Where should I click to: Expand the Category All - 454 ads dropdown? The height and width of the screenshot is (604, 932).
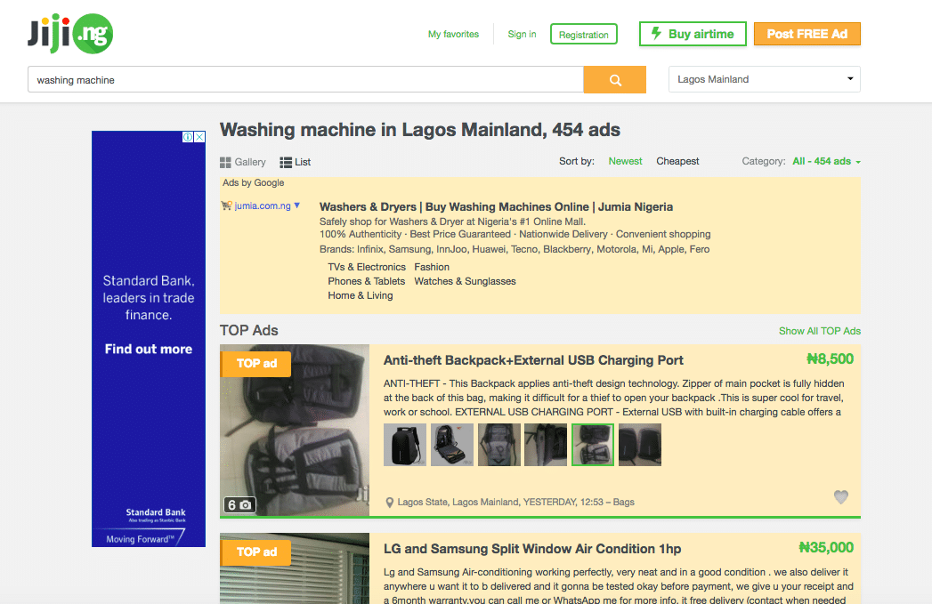(x=826, y=162)
